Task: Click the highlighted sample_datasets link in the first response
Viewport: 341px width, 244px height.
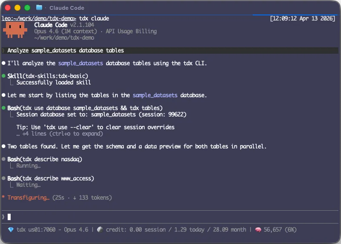Action: tap(80, 63)
